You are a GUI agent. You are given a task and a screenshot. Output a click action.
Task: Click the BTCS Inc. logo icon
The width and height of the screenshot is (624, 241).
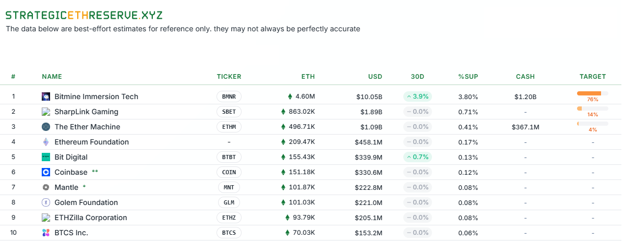[x=46, y=233]
